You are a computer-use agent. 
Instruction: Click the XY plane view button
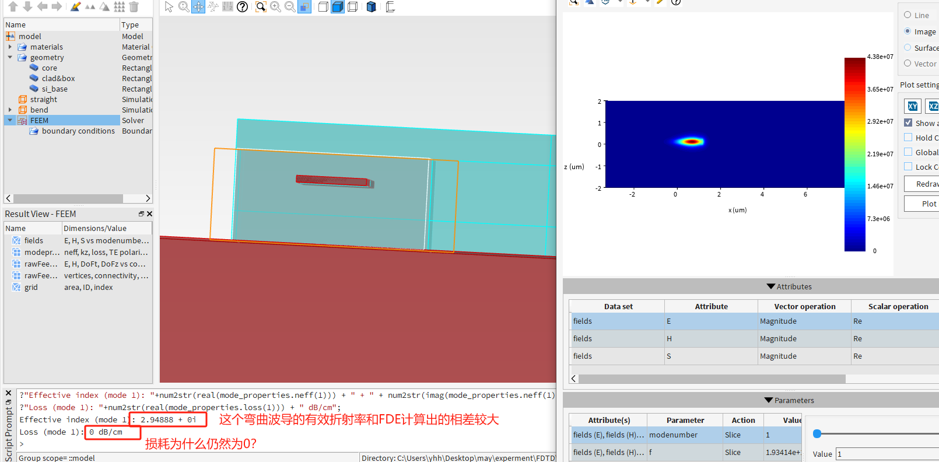click(913, 106)
